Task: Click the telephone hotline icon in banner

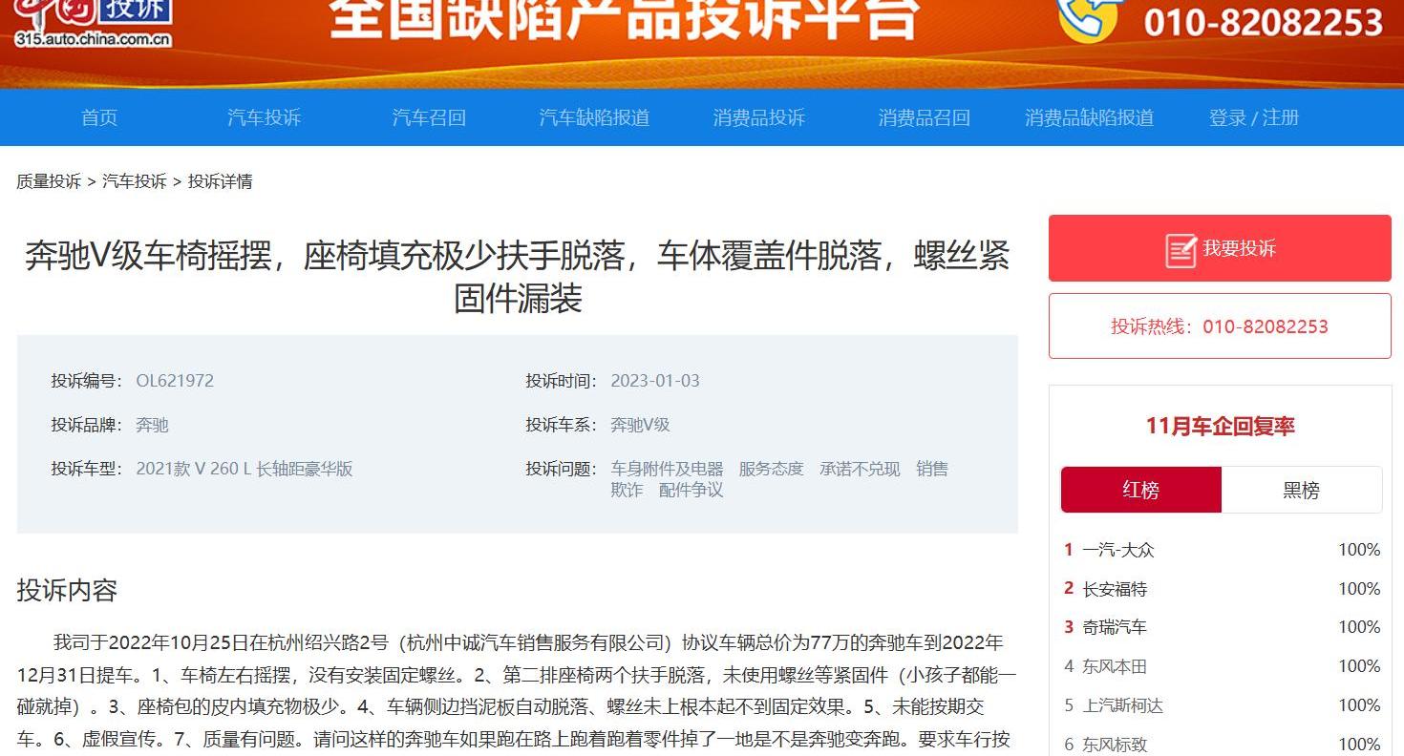Action: tap(1090, 20)
